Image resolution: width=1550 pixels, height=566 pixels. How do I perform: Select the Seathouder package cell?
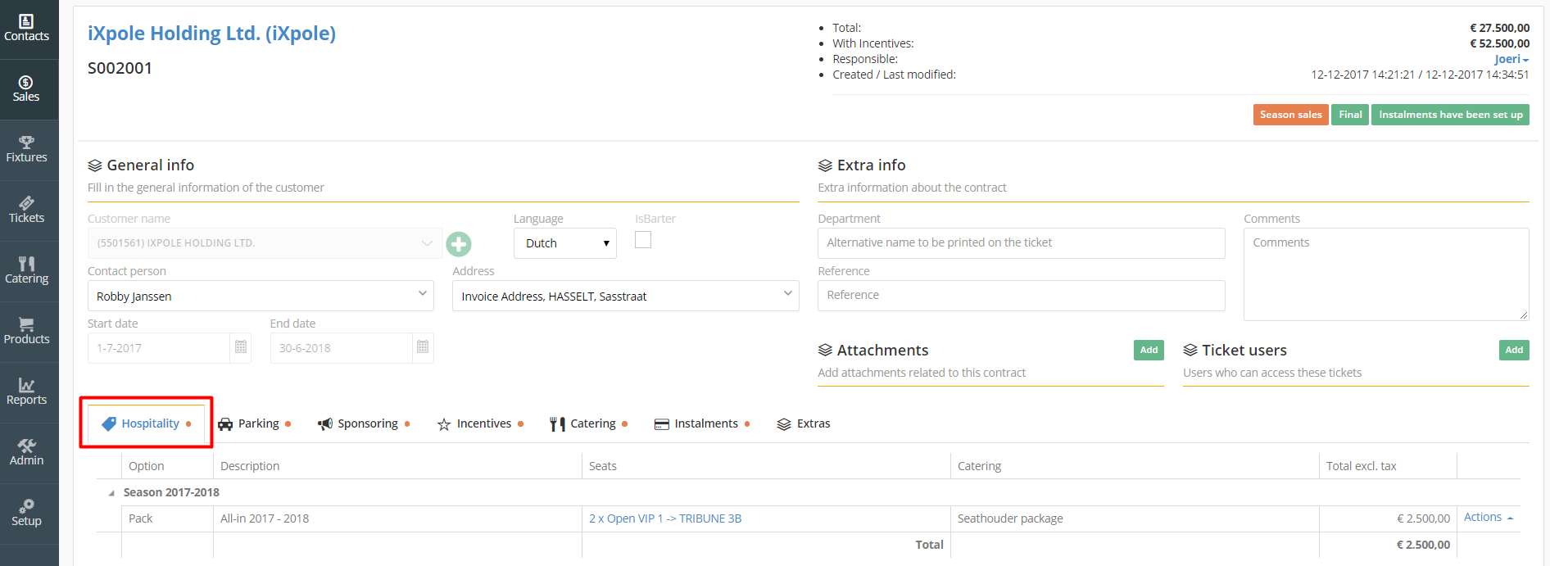[x=1135, y=518]
